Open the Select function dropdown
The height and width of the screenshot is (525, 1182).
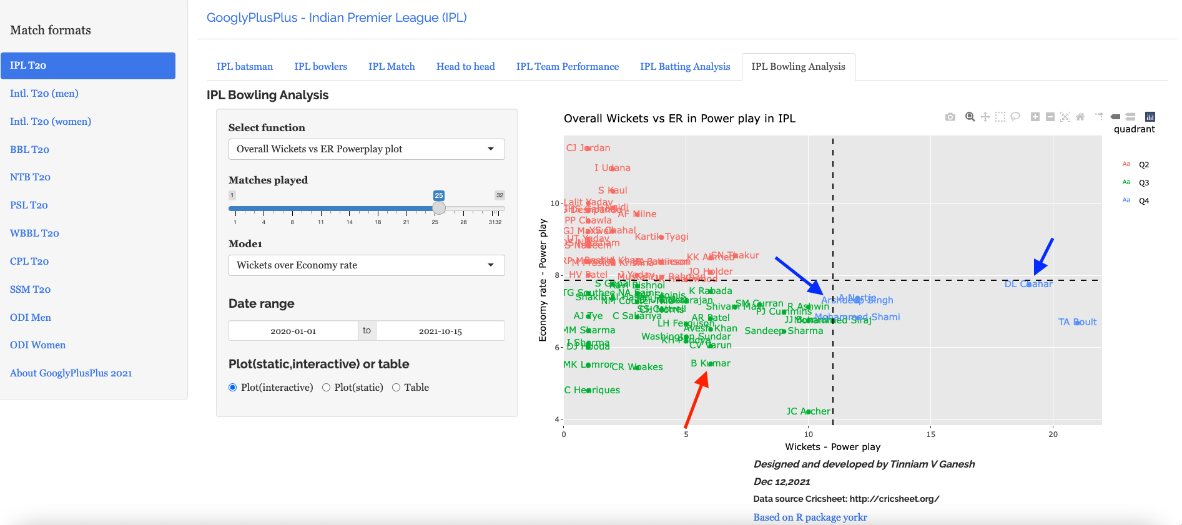[367, 149]
